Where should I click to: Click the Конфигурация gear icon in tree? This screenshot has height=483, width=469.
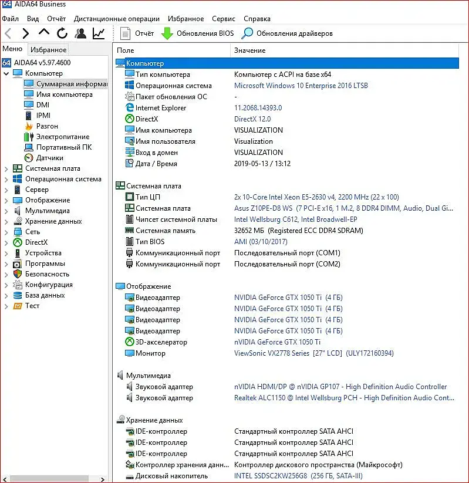[18, 284]
